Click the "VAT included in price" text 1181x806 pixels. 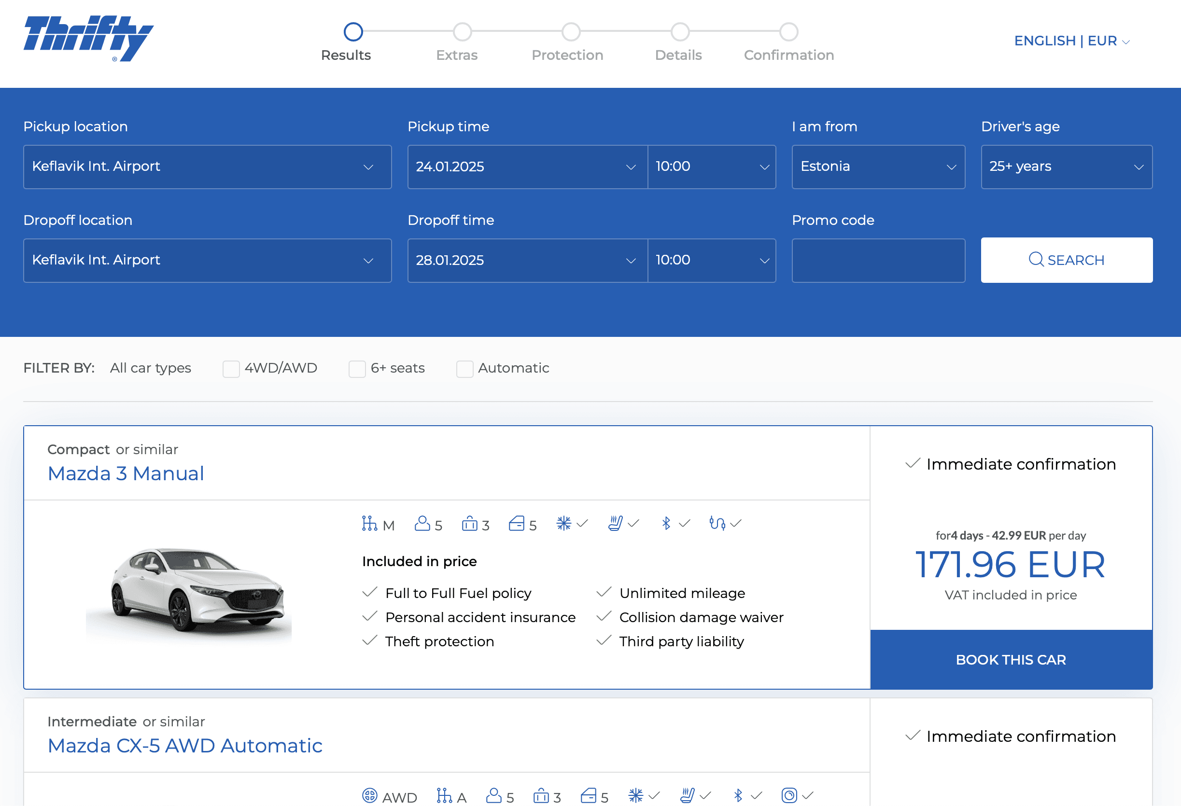(1010, 595)
